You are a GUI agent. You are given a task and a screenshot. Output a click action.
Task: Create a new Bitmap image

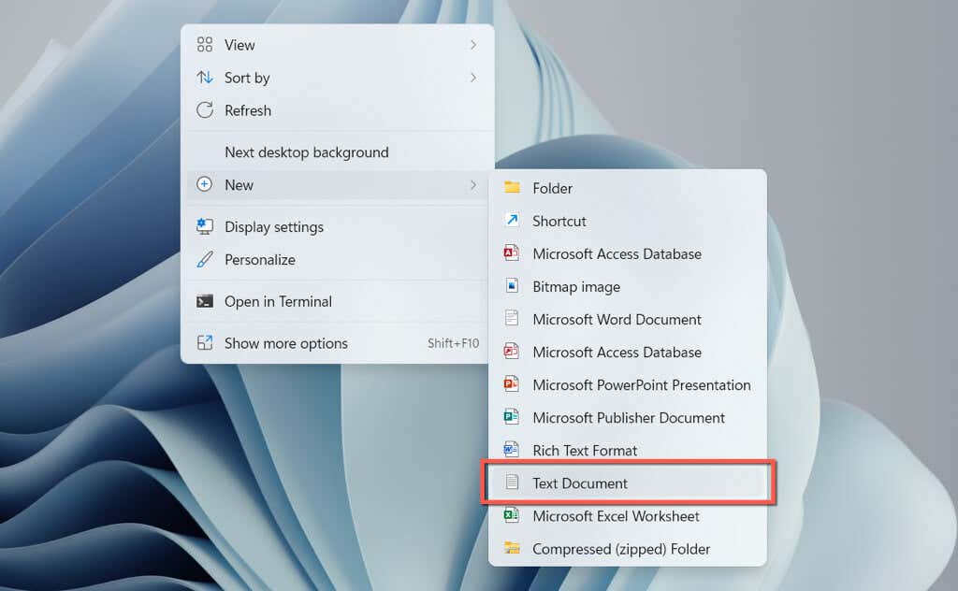[628, 286]
